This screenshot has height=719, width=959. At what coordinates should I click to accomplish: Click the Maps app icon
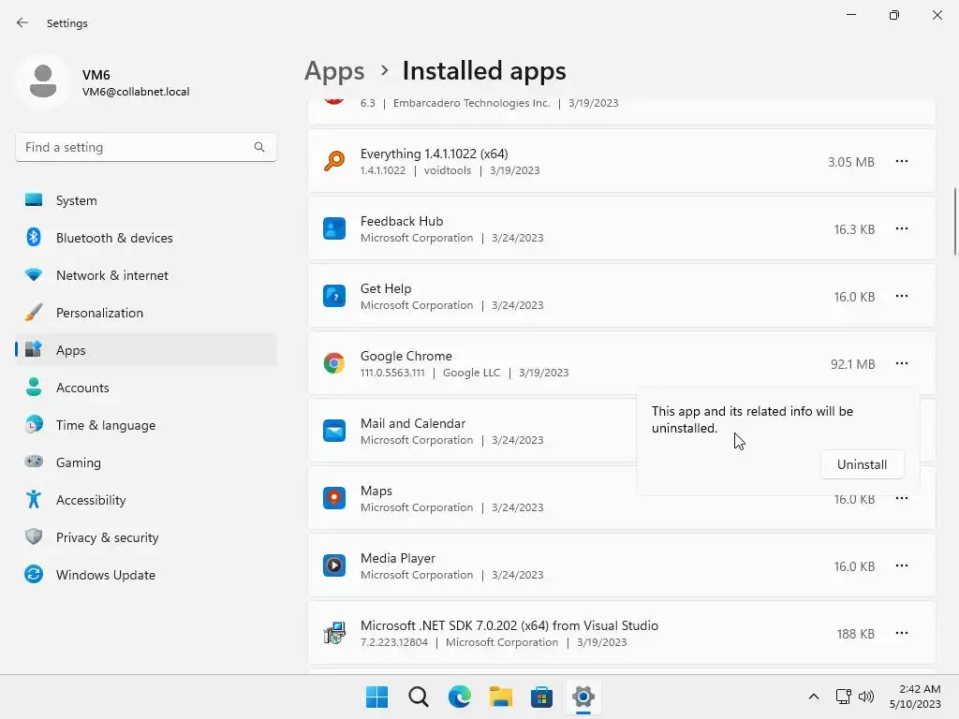[333, 498]
